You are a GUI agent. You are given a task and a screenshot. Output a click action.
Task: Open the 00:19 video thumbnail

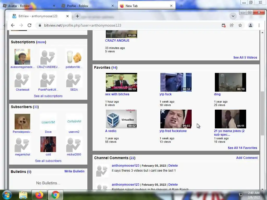122,82
